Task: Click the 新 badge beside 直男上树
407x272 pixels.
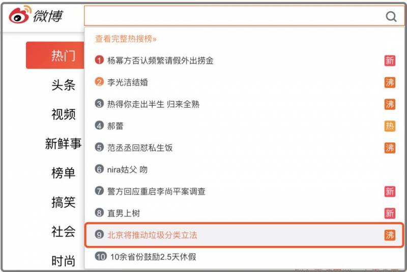Action: pos(390,214)
